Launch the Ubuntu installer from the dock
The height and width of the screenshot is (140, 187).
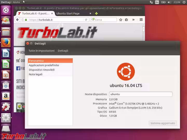coord(6,21)
